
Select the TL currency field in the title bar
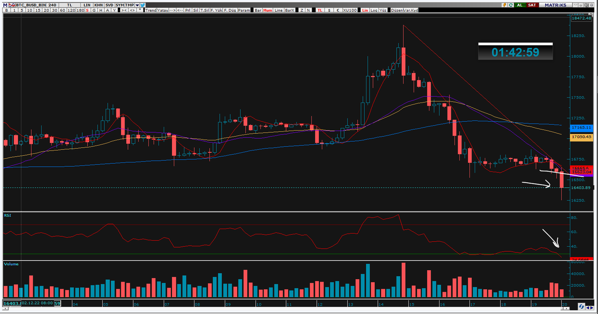click(70, 5)
